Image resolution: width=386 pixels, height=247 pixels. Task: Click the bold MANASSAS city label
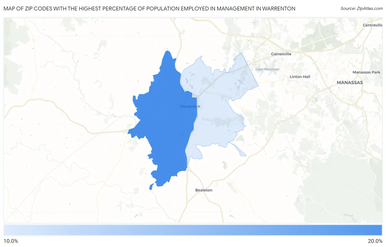349,82
